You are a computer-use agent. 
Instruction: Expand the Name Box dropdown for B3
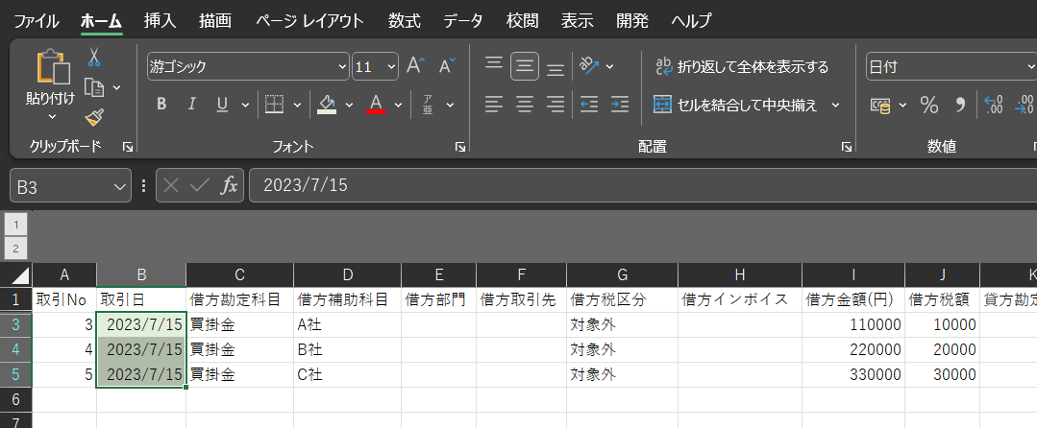pyautogui.click(x=119, y=186)
